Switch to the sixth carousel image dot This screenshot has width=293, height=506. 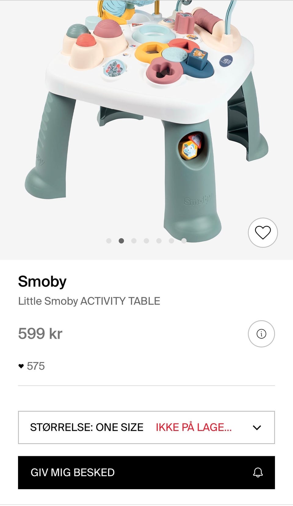point(171,241)
